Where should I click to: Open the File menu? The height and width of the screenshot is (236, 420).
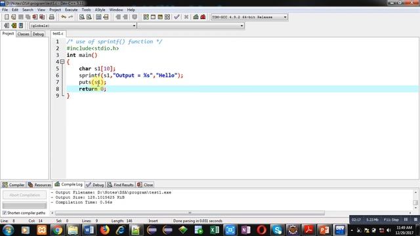click(x=5, y=10)
